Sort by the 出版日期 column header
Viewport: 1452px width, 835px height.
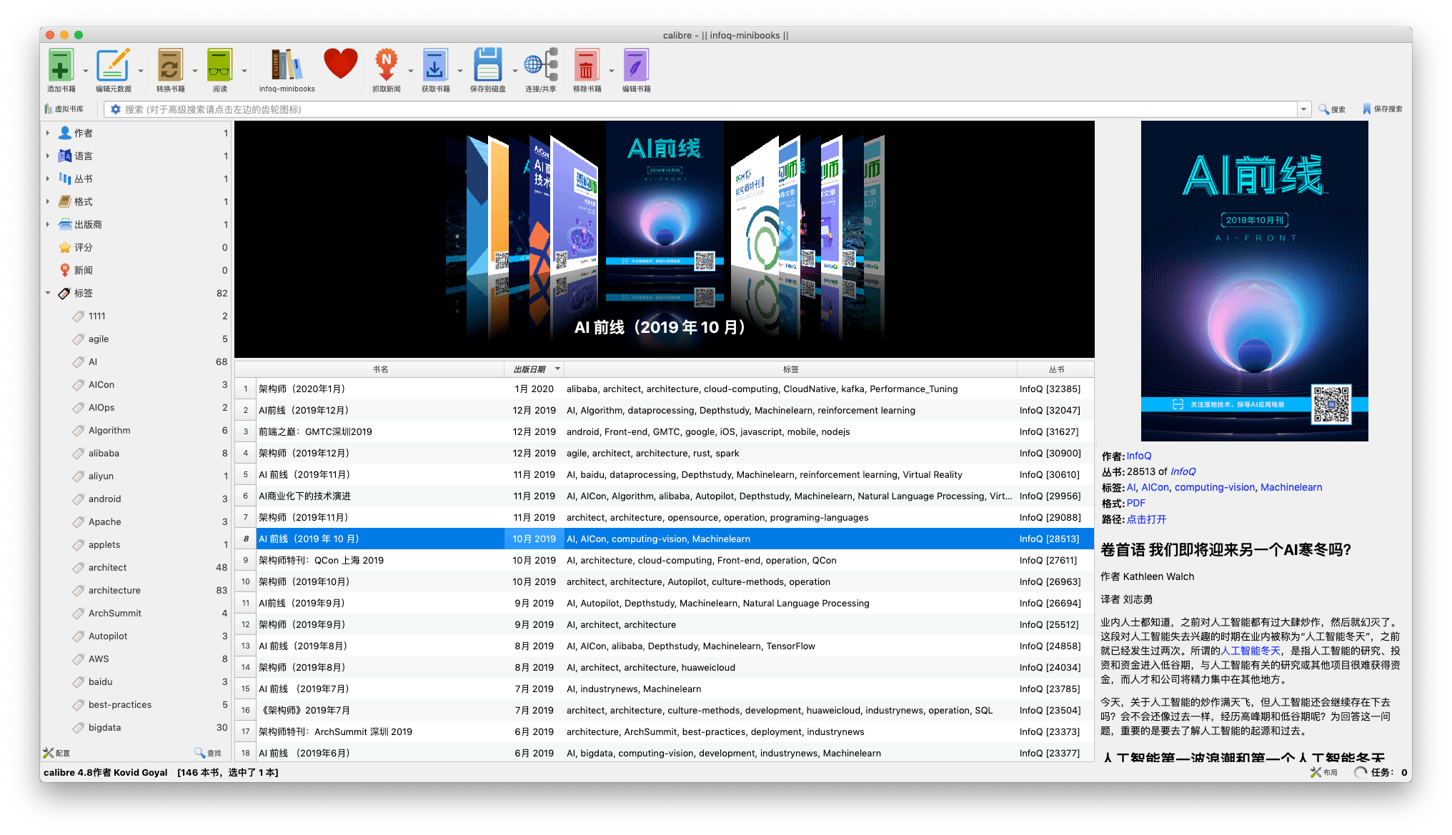point(529,369)
